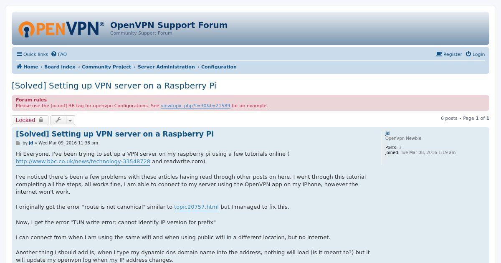
Task: Click the post permalink icon beside author
Action: pos(18,143)
